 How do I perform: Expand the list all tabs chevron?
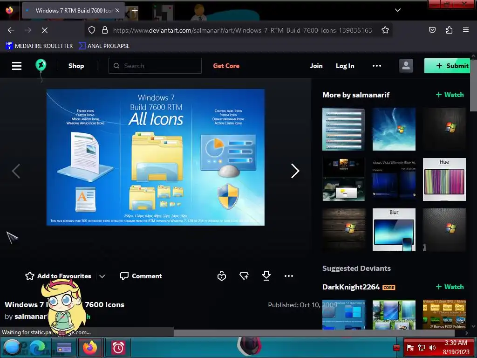click(x=398, y=10)
